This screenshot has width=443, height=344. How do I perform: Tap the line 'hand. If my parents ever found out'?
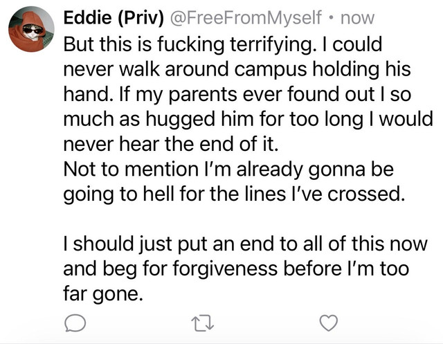coord(219,94)
